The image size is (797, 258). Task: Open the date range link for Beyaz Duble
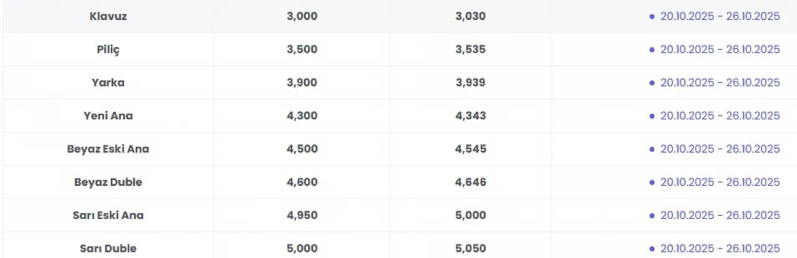tap(720, 182)
